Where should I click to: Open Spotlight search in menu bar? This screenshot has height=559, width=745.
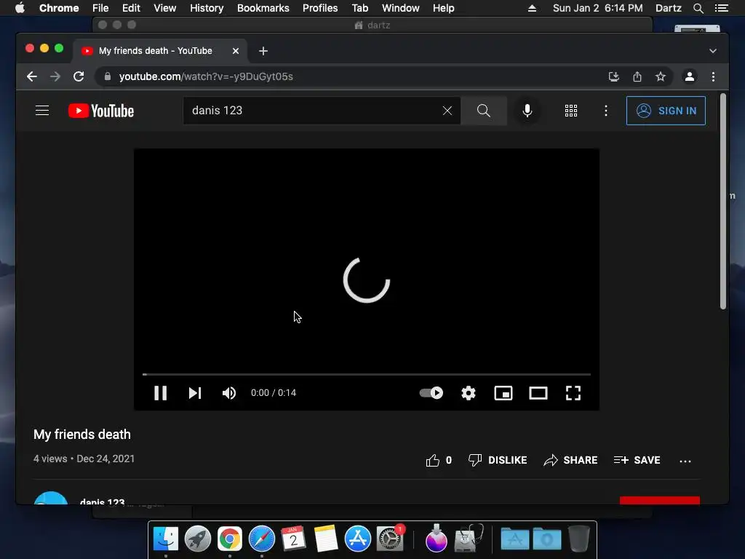coord(698,8)
